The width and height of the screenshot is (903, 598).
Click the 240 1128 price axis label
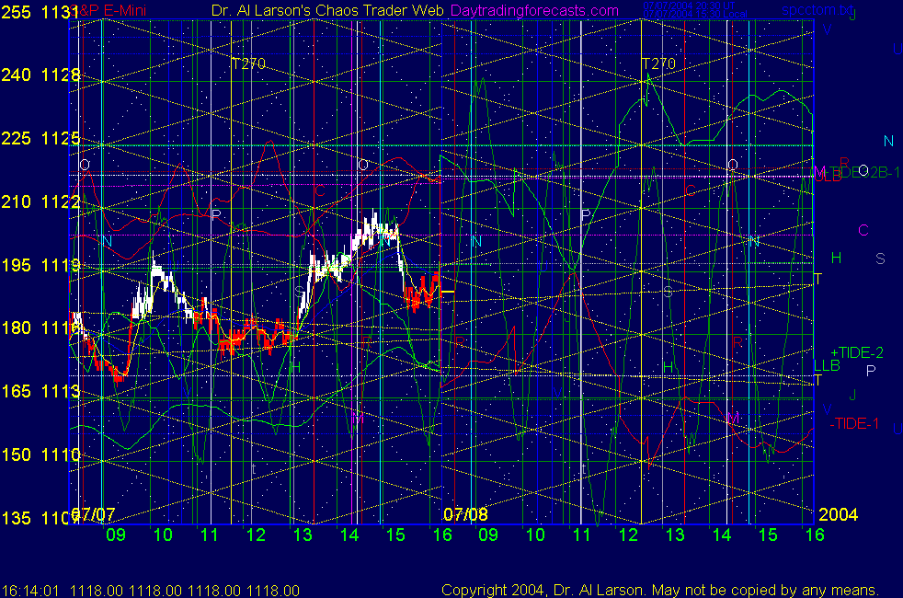click(x=40, y=75)
